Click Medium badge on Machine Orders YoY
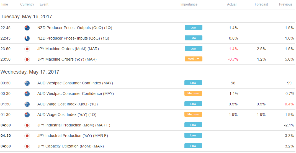The image size is (296, 153). [x=194, y=59]
